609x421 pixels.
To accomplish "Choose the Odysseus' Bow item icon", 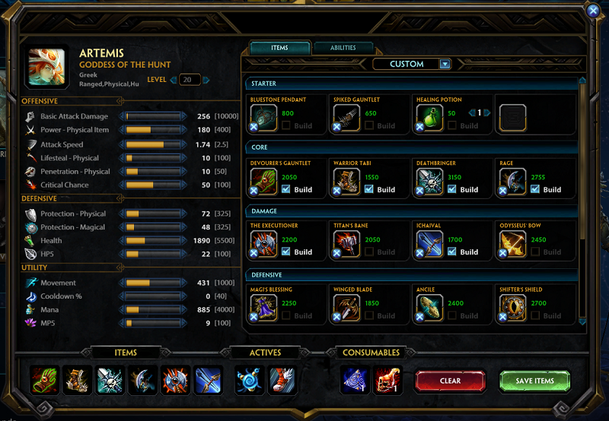I will pyautogui.click(x=512, y=244).
